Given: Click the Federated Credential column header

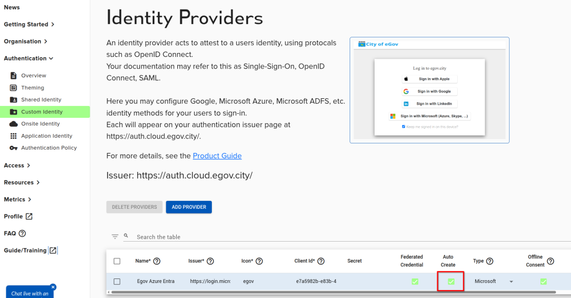Looking at the screenshot, I should (x=412, y=261).
